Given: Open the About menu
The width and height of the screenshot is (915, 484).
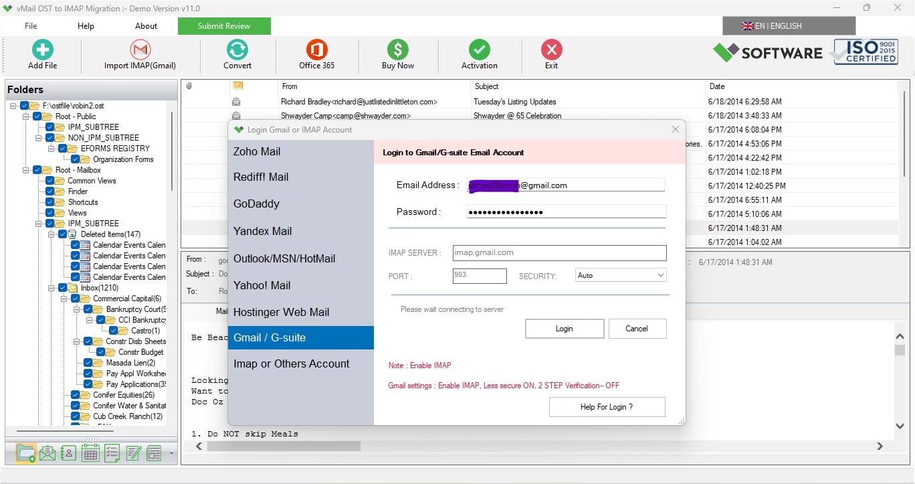Looking at the screenshot, I should tap(146, 26).
